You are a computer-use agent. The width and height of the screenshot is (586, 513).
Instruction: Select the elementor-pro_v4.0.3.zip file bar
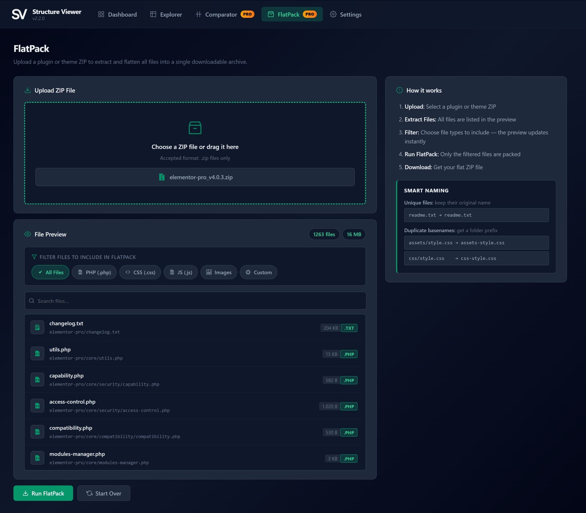[x=195, y=177]
